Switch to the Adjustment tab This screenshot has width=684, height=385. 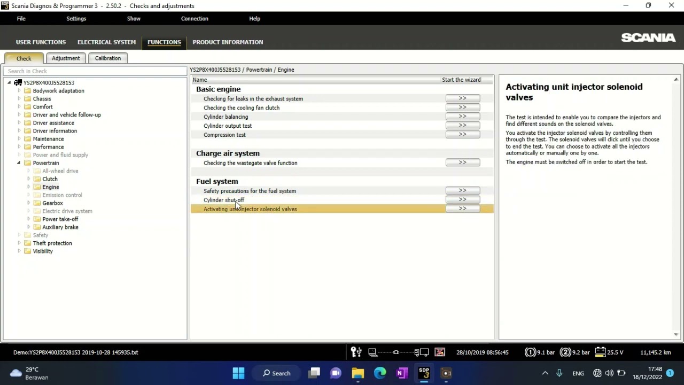coord(66,58)
